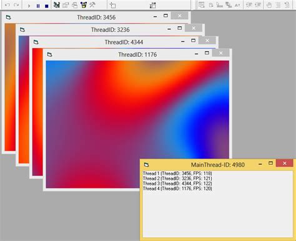Maximize the ThreadID: 4344 window
The height and width of the screenshot is (241, 296).
[x=193, y=41]
